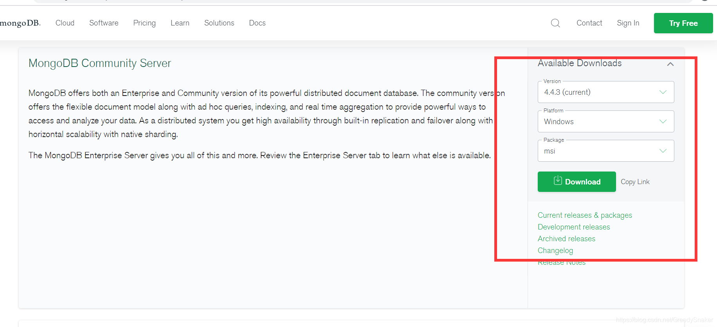Click the Available Downloads title text
This screenshot has width=717, height=327.
580,63
